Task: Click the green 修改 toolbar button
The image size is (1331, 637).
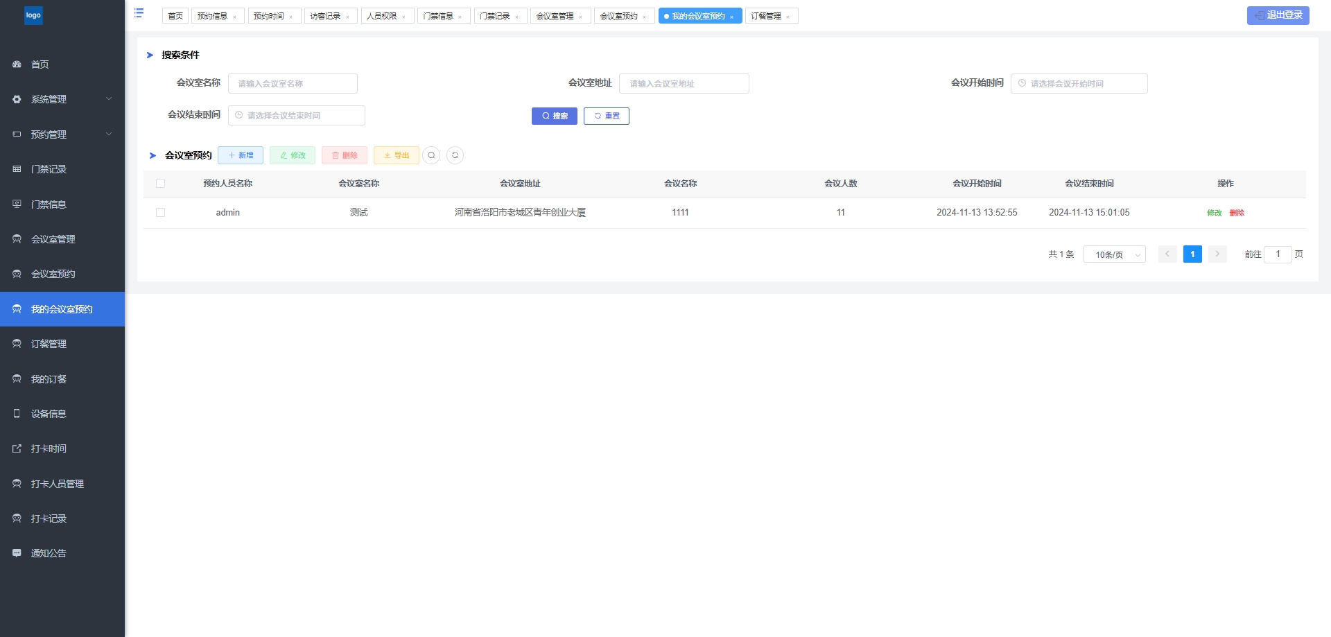Action: [x=293, y=155]
